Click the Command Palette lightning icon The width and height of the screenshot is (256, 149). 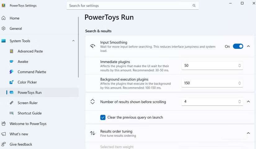tap(11, 72)
